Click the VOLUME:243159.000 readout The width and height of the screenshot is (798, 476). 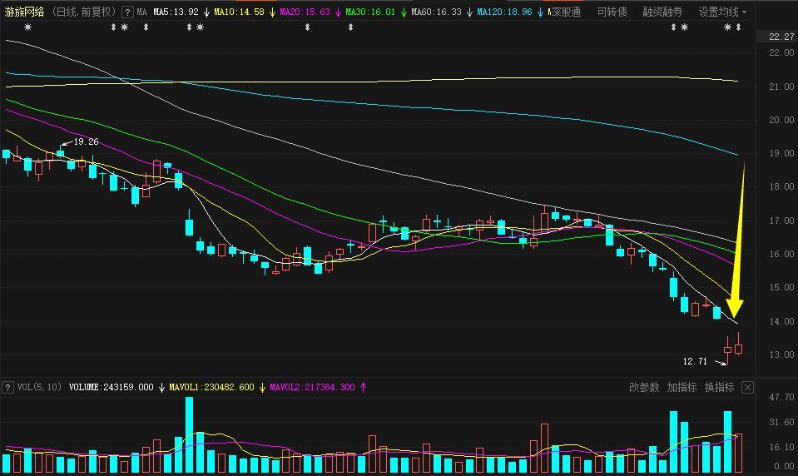click(x=111, y=388)
